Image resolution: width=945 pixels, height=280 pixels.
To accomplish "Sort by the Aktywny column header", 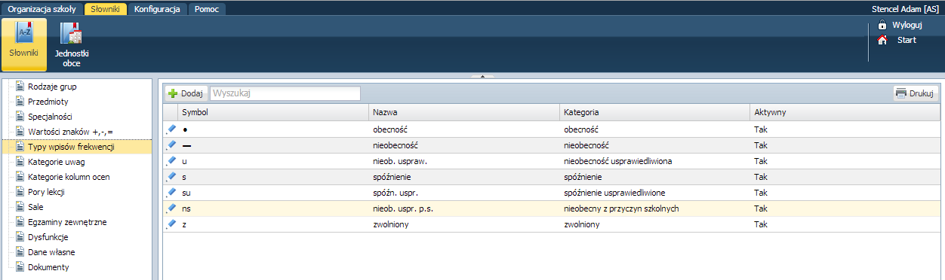I will point(845,112).
